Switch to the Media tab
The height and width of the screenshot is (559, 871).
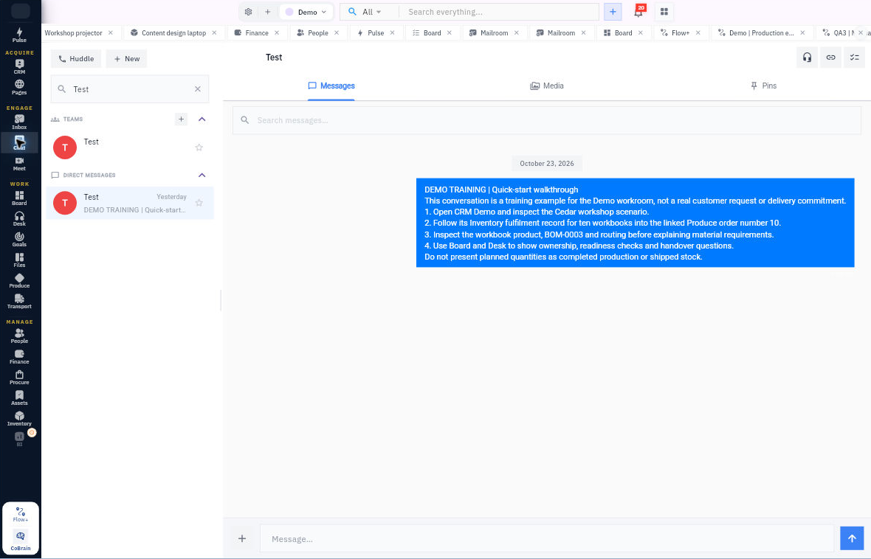pyautogui.click(x=547, y=86)
